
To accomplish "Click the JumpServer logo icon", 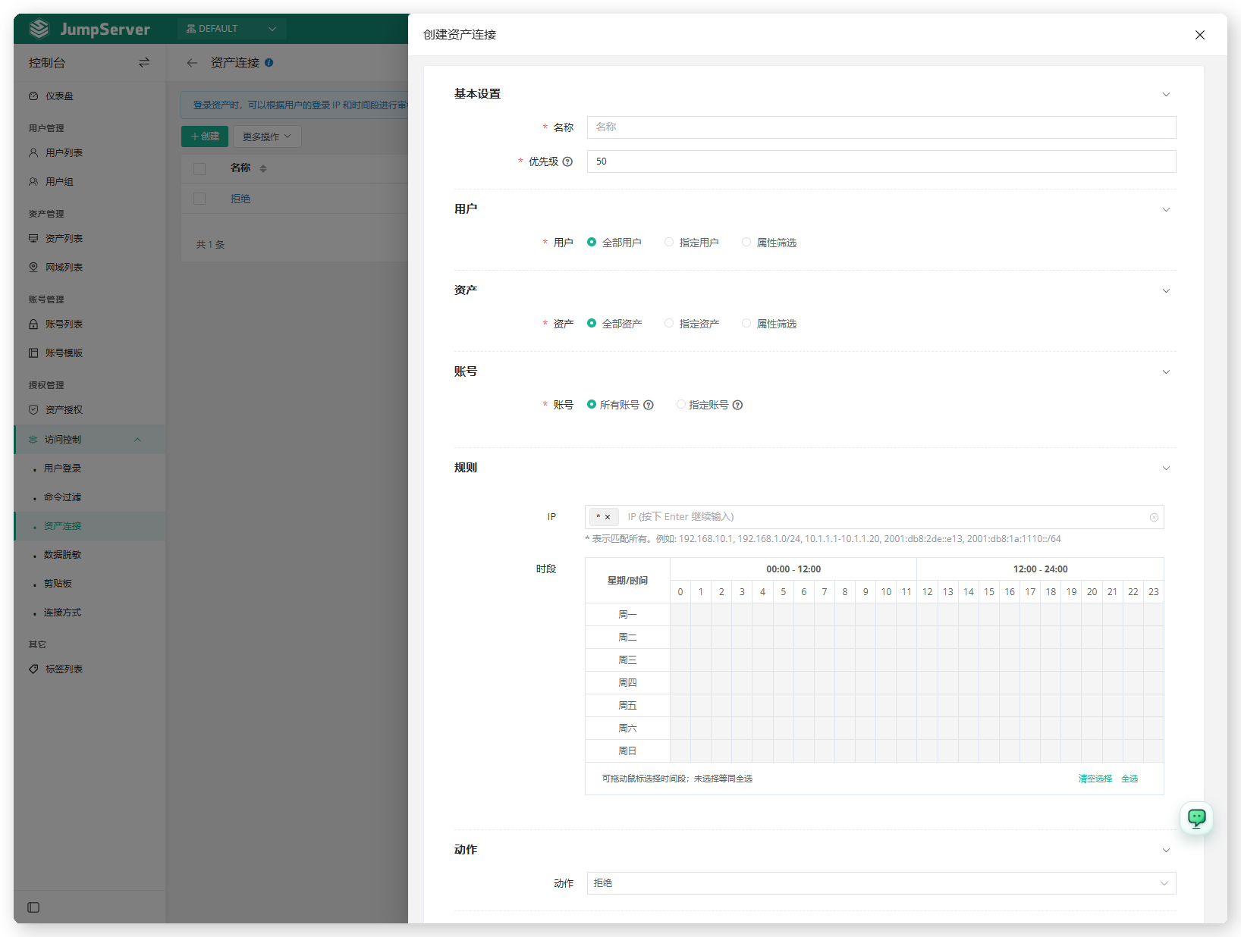I will (x=39, y=29).
